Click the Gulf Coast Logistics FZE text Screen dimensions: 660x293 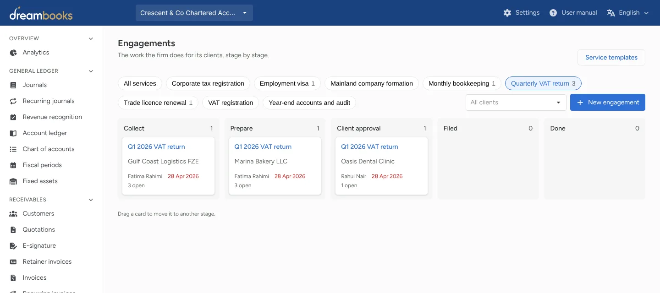click(x=163, y=161)
